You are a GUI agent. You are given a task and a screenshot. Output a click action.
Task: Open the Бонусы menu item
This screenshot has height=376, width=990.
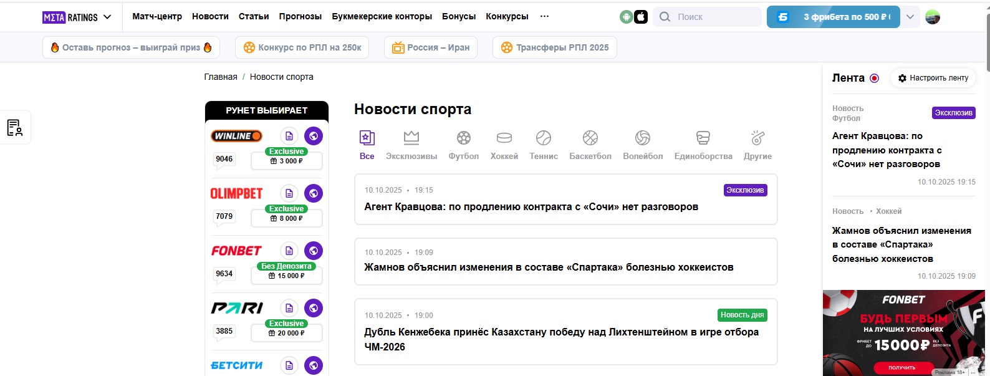coord(459,16)
